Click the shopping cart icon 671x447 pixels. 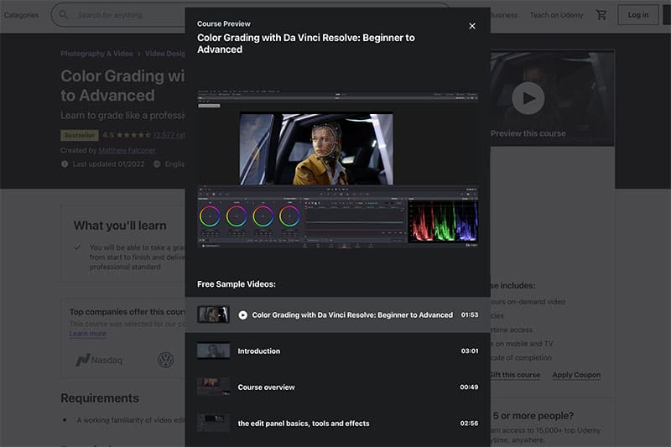pyautogui.click(x=601, y=15)
